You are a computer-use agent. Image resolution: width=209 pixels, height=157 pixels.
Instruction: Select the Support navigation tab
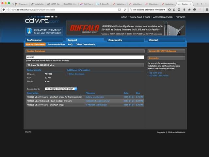pyautogui.click(x=85, y=40)
